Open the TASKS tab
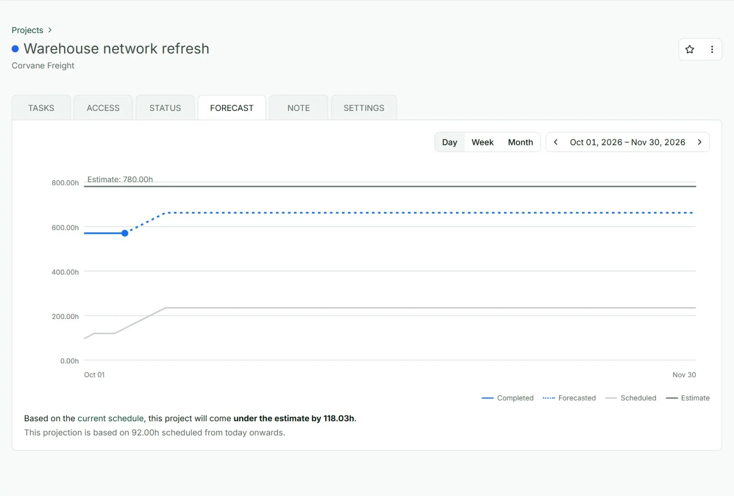Screen dimensions: 734x496 (x=41, y=108)
